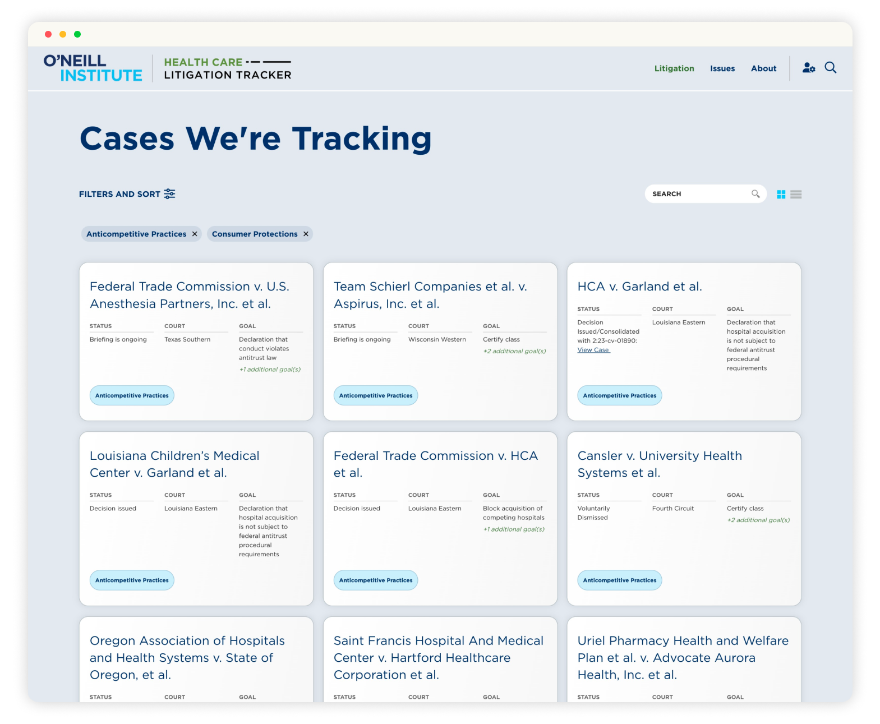
Task: Switch to grid view layout
Action: click(x=781, y=195)
